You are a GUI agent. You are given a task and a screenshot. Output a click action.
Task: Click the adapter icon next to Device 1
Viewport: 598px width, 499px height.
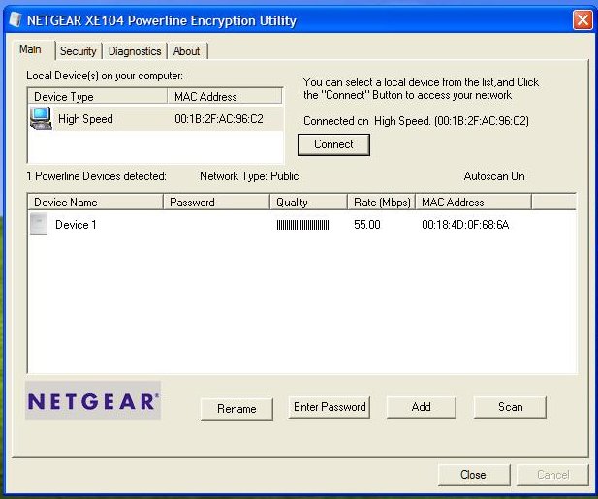pos(39,224)
